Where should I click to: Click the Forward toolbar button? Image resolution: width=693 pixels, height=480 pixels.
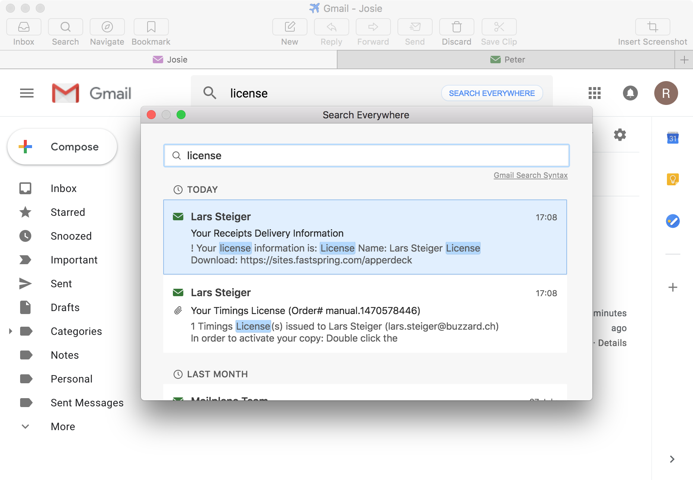point(373,27)
